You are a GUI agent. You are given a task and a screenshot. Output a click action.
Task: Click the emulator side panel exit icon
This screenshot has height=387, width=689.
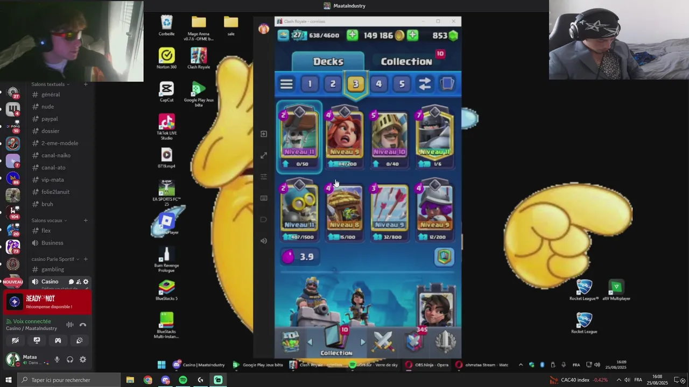click(263, 134)
